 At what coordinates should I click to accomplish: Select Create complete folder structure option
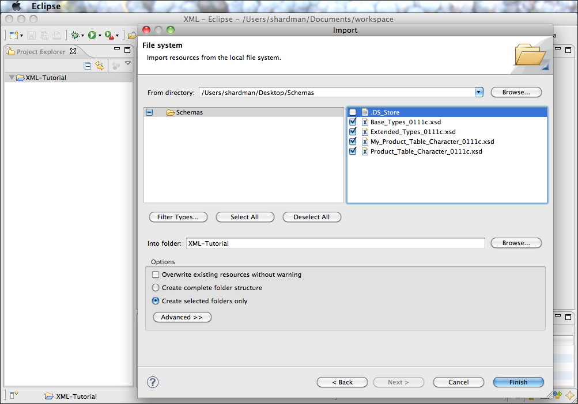(x=156, y=288)
